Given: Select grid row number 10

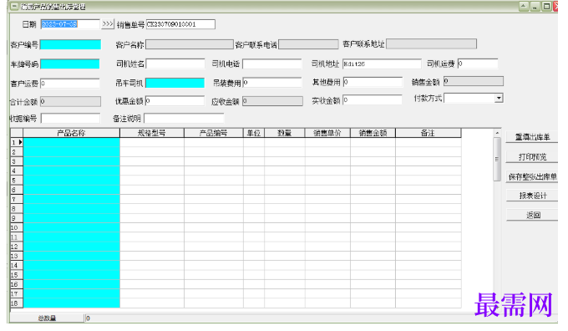Looking at the screenshot, I should click(17, 227).
